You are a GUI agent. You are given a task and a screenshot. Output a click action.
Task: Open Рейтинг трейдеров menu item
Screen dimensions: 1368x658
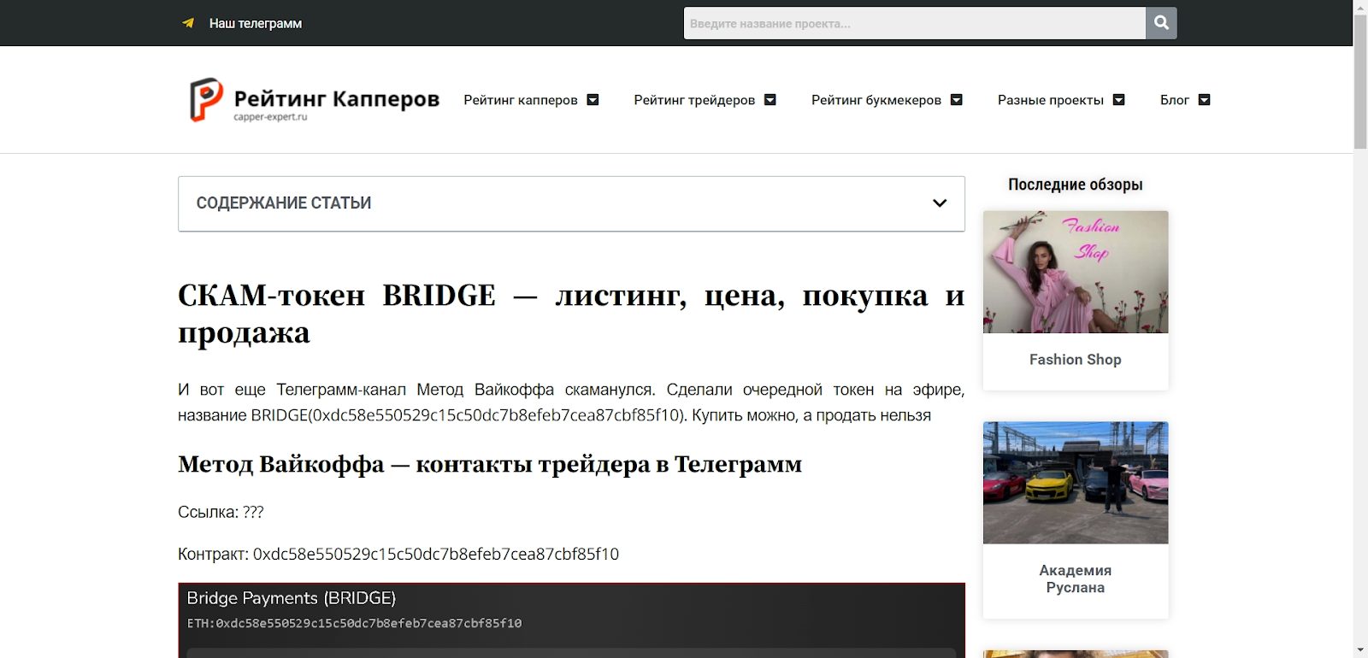(694, 100)
